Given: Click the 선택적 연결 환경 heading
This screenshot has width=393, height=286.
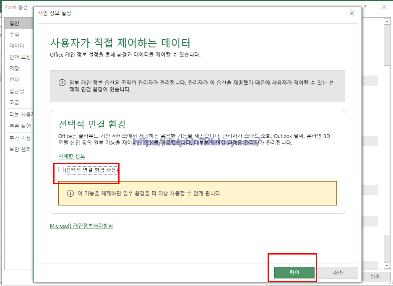Looking at the screenshot, I should click(x=92, y=124).
